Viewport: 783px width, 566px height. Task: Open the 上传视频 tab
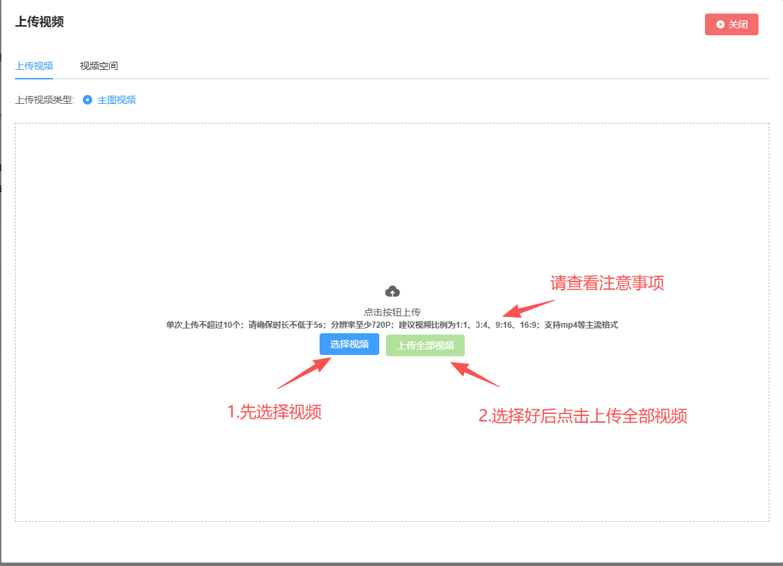(x=34, y=66)
